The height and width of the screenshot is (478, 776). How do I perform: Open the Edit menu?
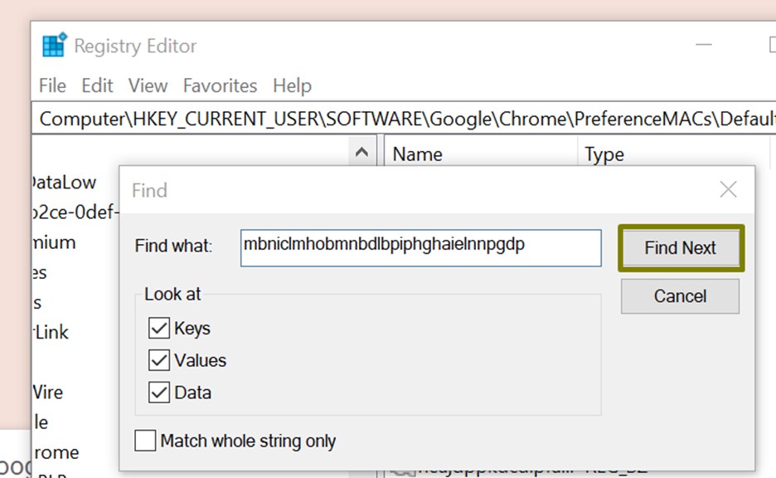pyautogui.click(x=97, y=85)
